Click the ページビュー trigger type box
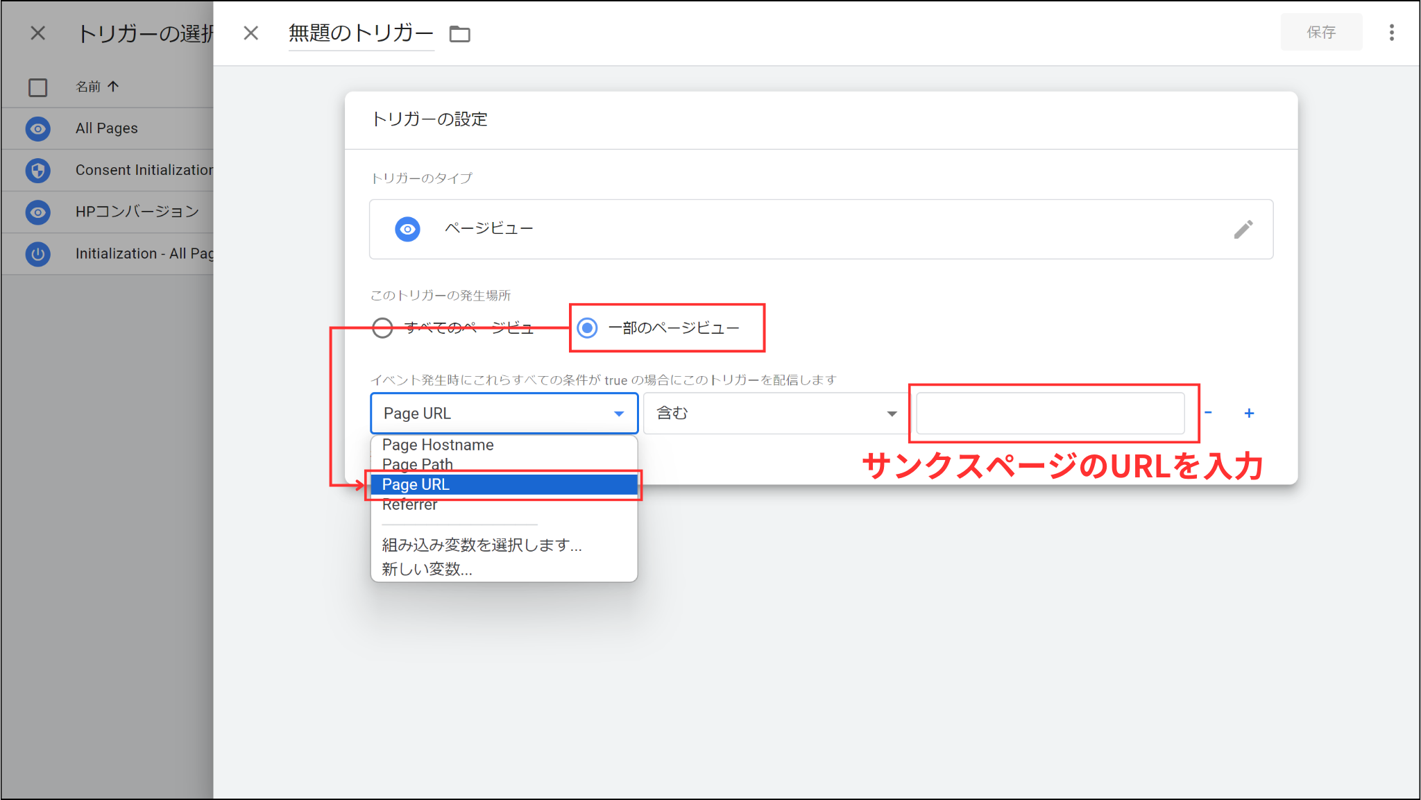 pos(821,229)
